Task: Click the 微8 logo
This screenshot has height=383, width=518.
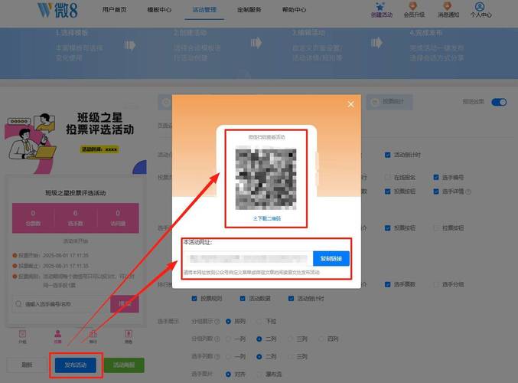Action: (57, 10)
